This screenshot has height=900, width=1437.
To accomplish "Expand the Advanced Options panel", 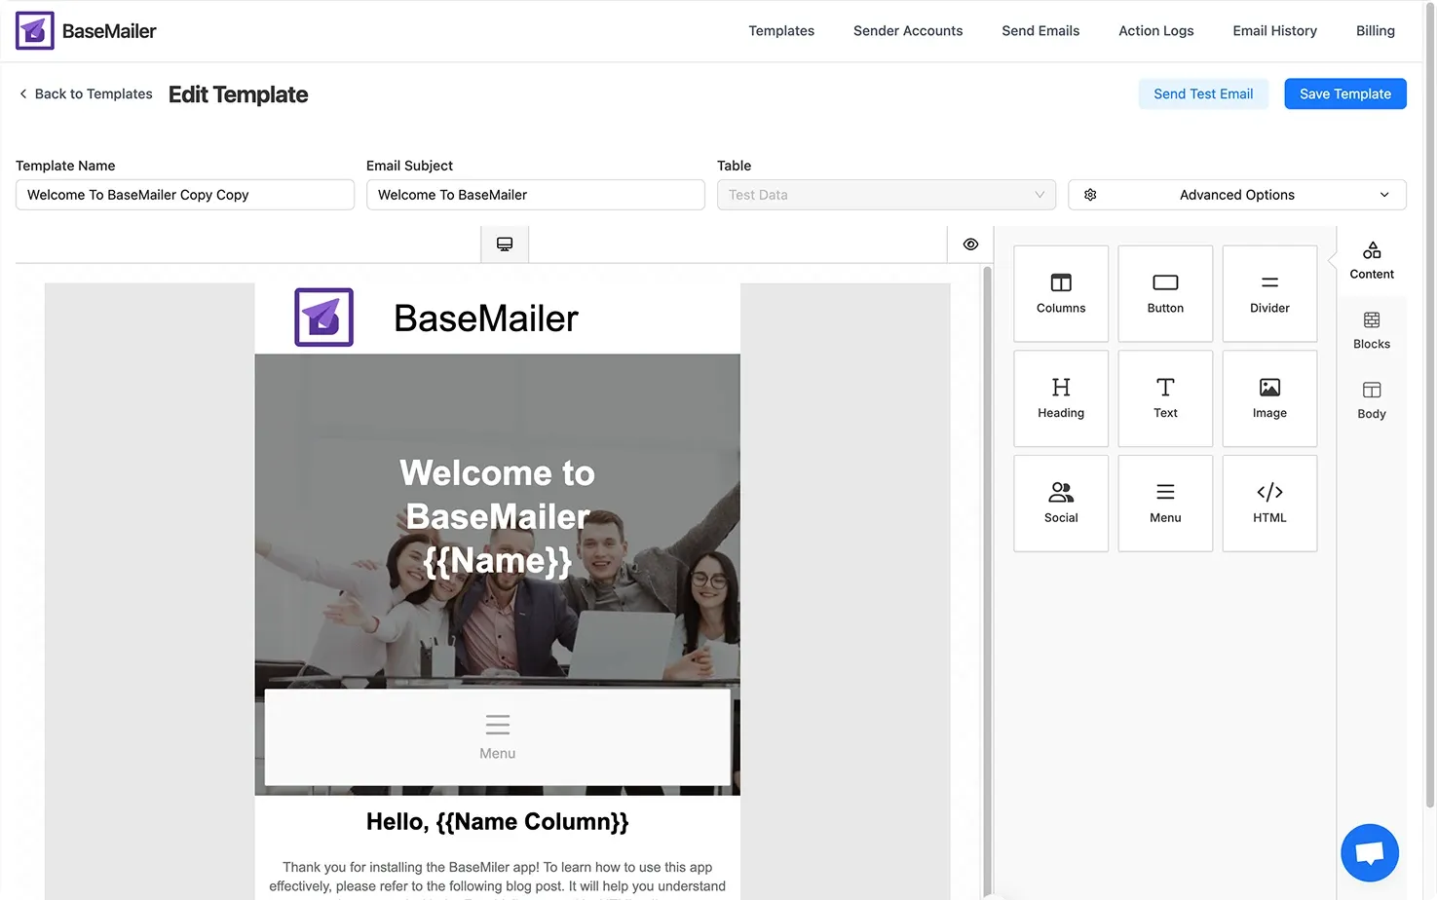I will 1237,194.
